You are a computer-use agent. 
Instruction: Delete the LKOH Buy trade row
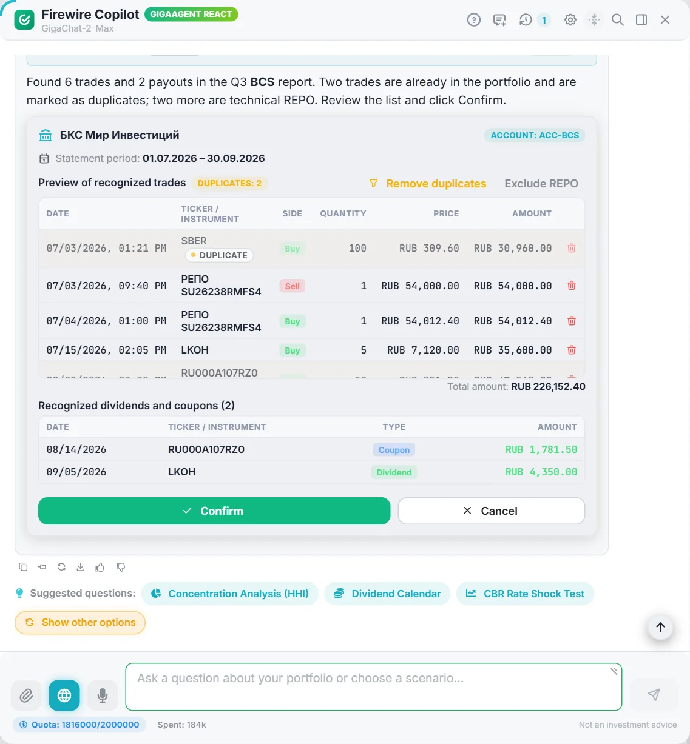[572, 350]
